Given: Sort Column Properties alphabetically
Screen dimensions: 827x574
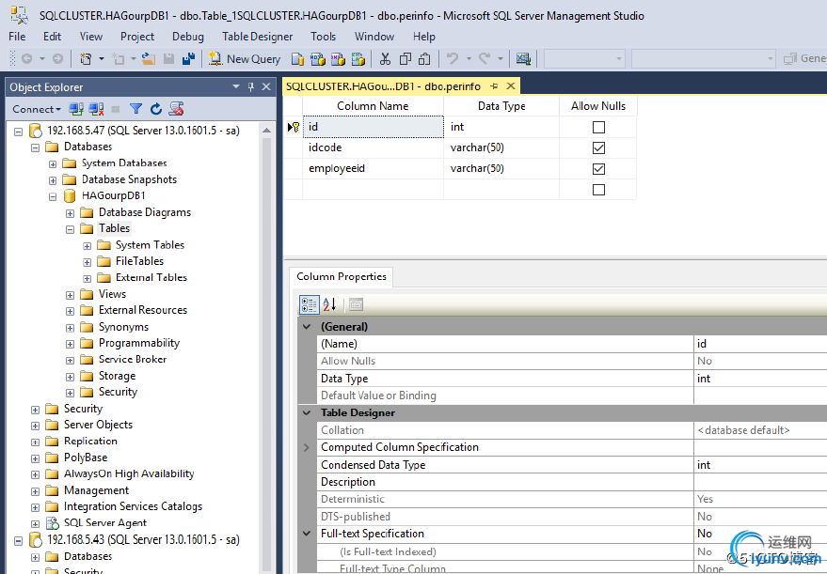Looking at the screenshot, I should (x=329, y=304).
